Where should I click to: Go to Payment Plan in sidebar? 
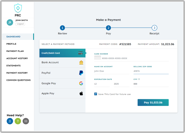15,51
